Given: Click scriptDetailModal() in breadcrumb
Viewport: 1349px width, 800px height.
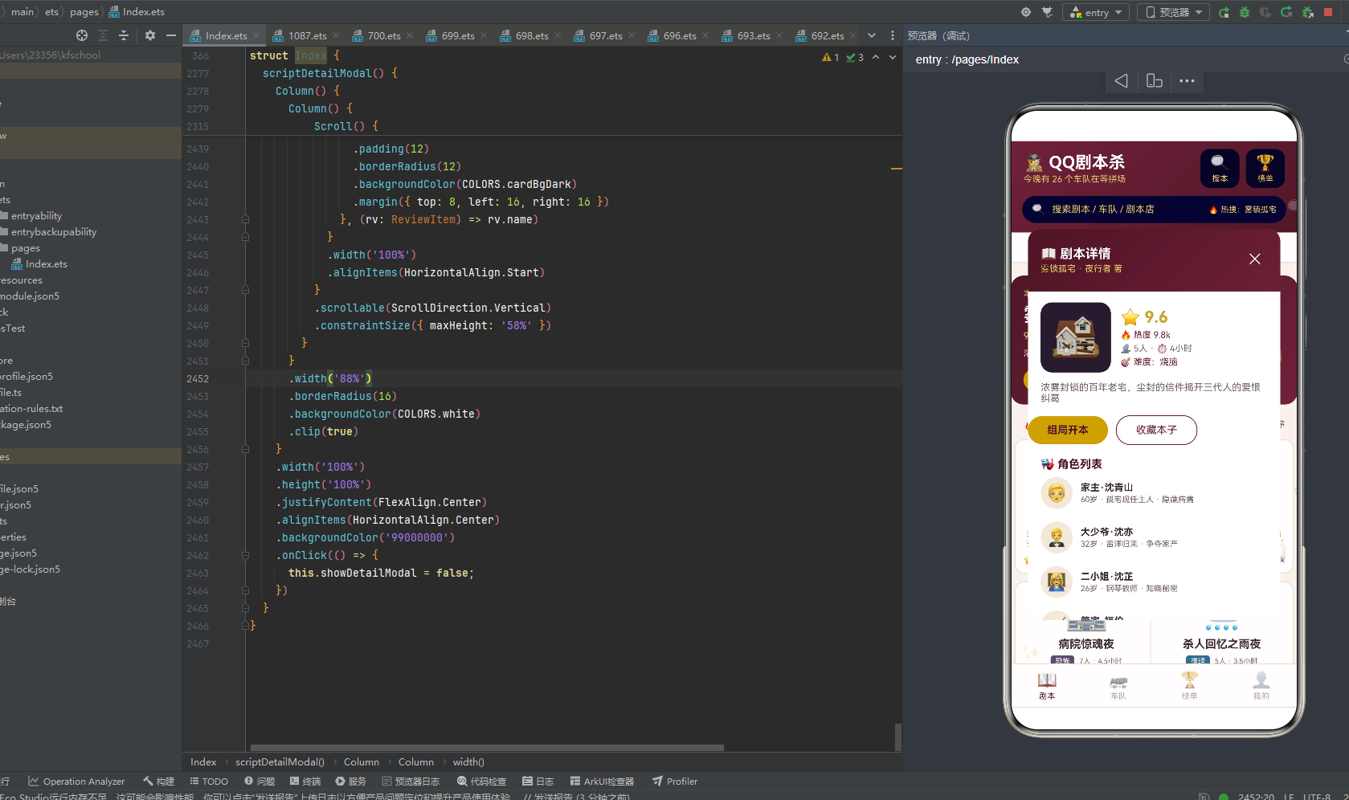Looking at the screenshot, I should 280,761.
